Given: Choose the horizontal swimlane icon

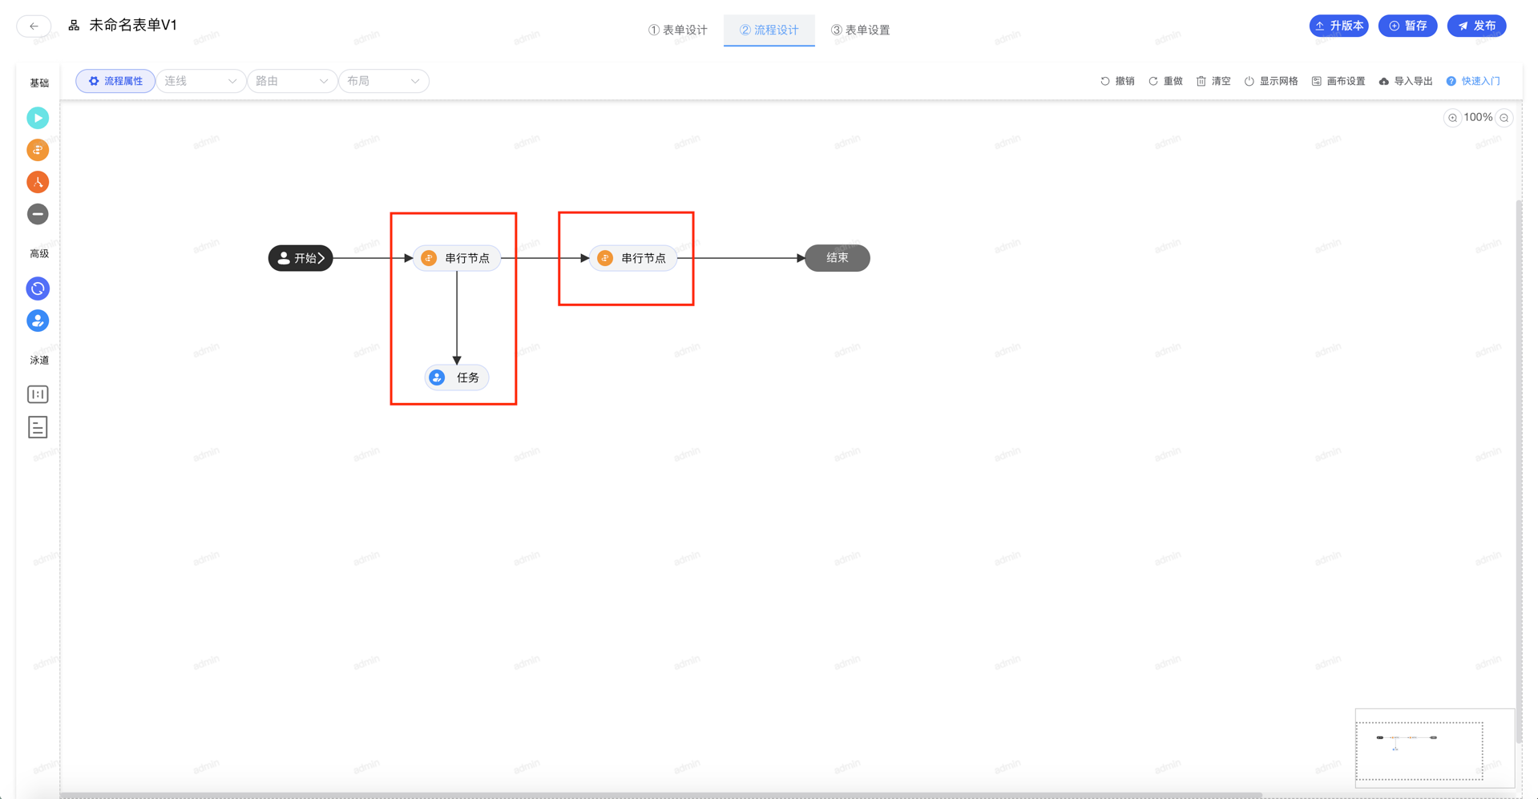Looking at the screenshot, I should (38, 427).
